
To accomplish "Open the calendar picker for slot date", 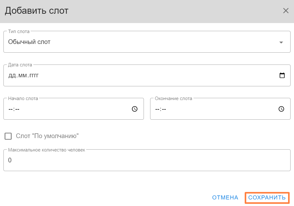I will [282, 75].
